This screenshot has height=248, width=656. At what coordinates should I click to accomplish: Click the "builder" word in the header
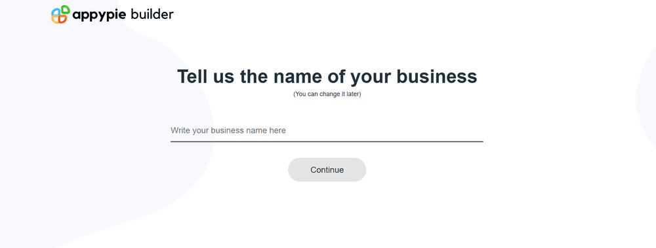(152, 14)
